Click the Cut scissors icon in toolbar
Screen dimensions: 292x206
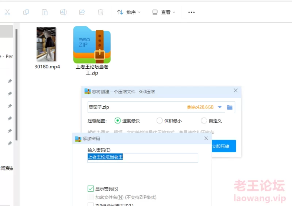[x=7, y=12]
